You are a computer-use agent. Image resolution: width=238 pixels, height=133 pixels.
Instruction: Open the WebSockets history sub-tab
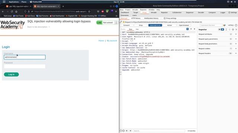pos(151,18)
